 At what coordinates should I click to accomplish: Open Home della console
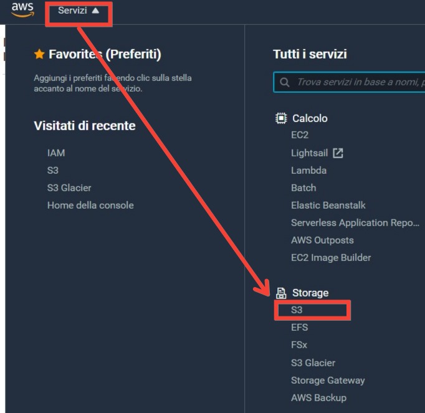coord(90,205)
